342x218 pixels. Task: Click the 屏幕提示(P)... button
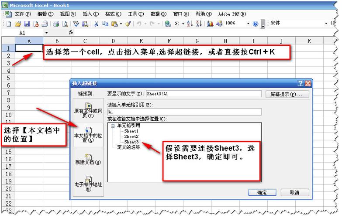point(287,94)
